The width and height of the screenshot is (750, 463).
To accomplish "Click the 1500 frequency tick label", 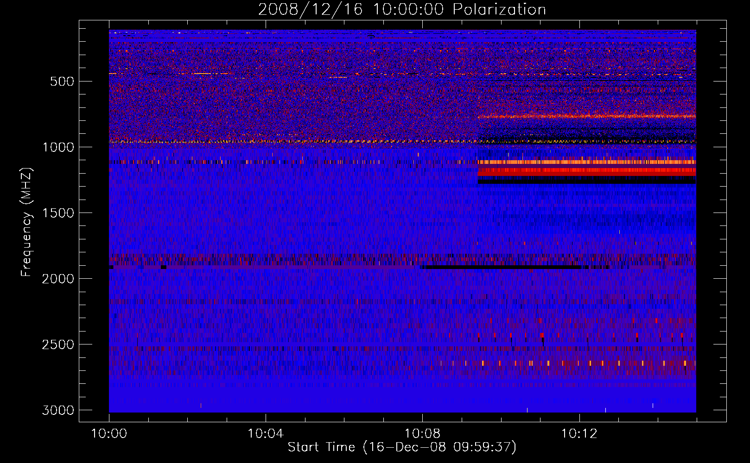I will [x=58, y=213].
